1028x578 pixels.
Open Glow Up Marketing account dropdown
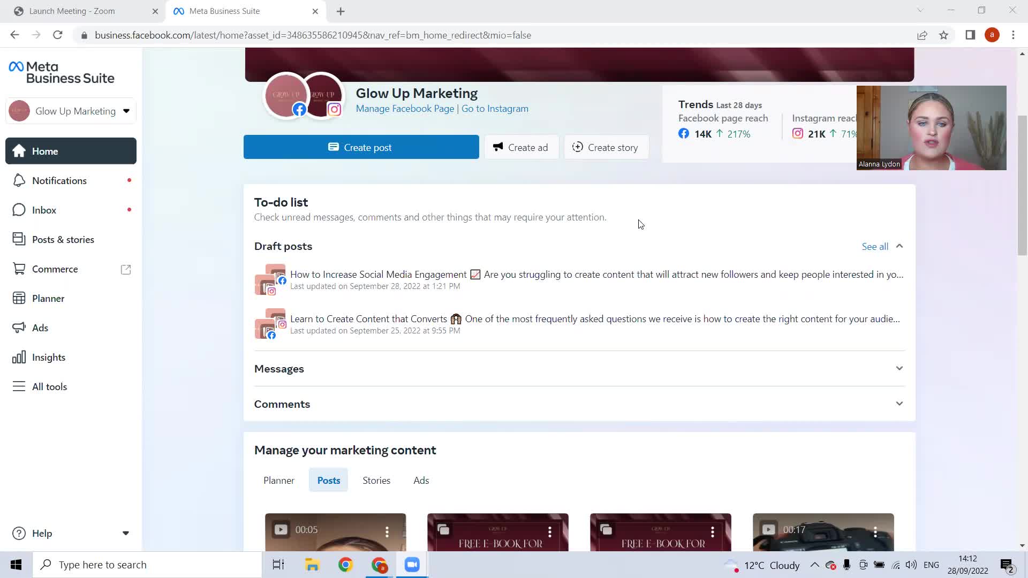[71, 111]
